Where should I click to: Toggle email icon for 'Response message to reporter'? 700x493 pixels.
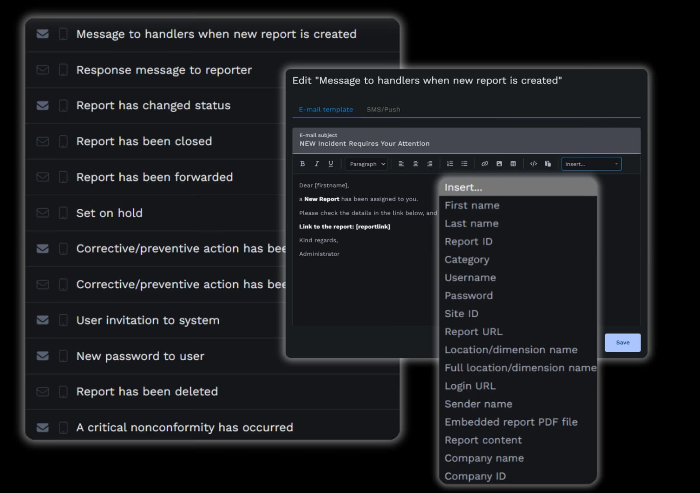pos(43,70)
